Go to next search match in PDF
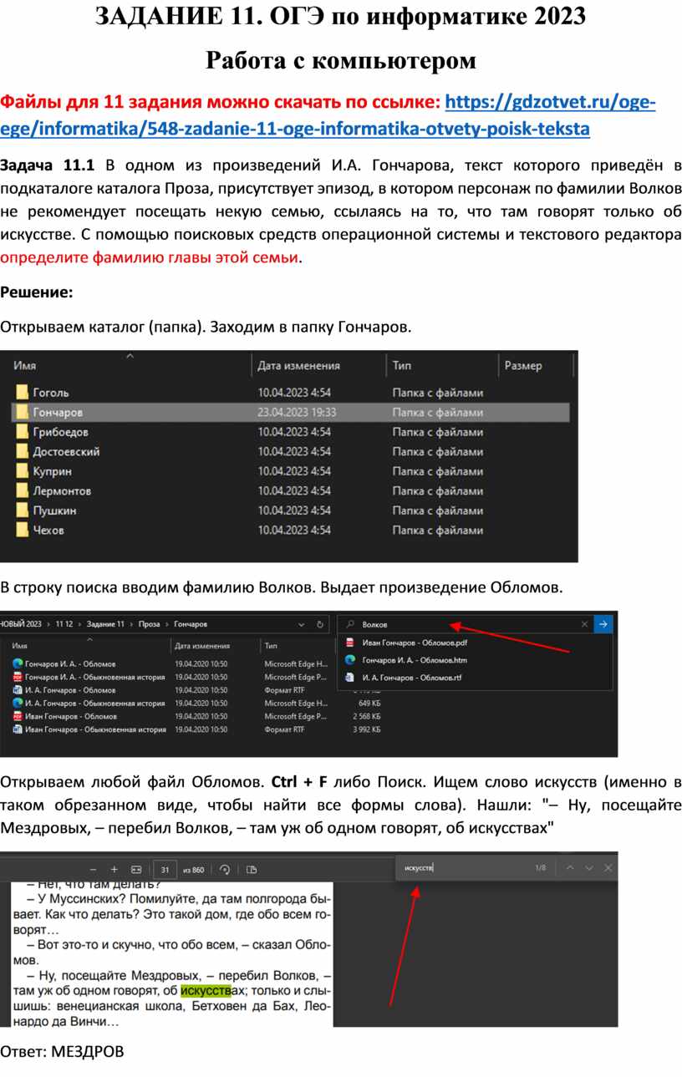Screen dimensions: 682x1077 click(589, 868)
